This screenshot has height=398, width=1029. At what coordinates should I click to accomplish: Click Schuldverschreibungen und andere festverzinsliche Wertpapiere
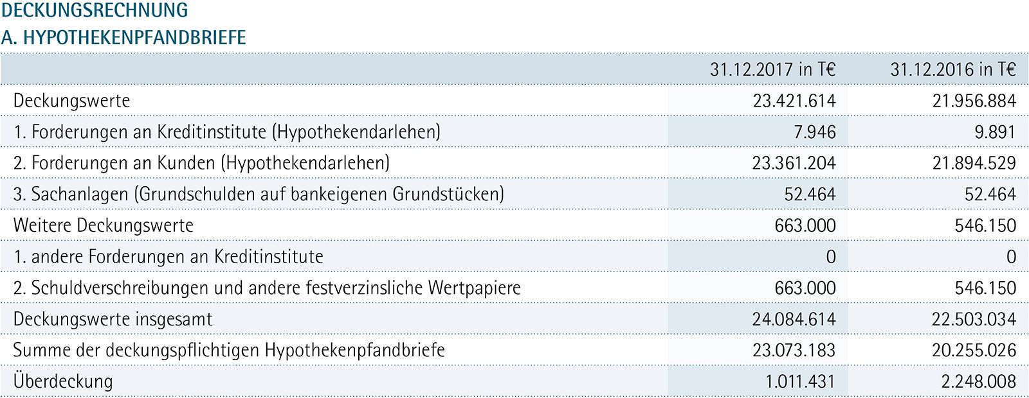(x=267, y=288)
